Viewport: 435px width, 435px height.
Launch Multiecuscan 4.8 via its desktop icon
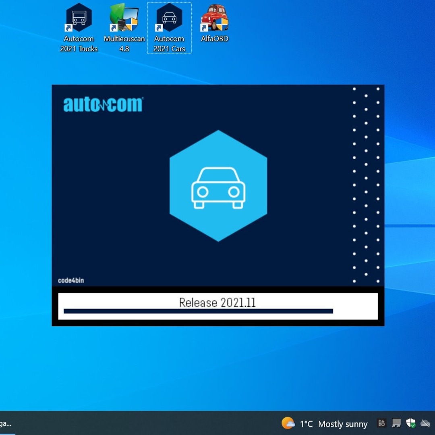[124, 18]
